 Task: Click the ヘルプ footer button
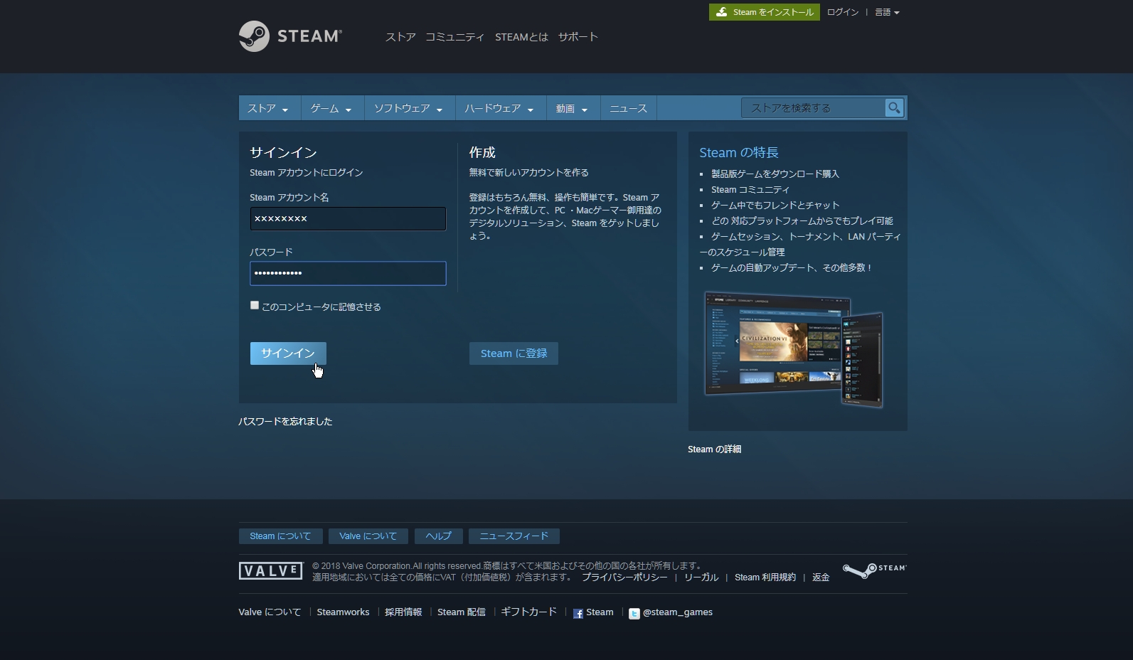(439, 536)
